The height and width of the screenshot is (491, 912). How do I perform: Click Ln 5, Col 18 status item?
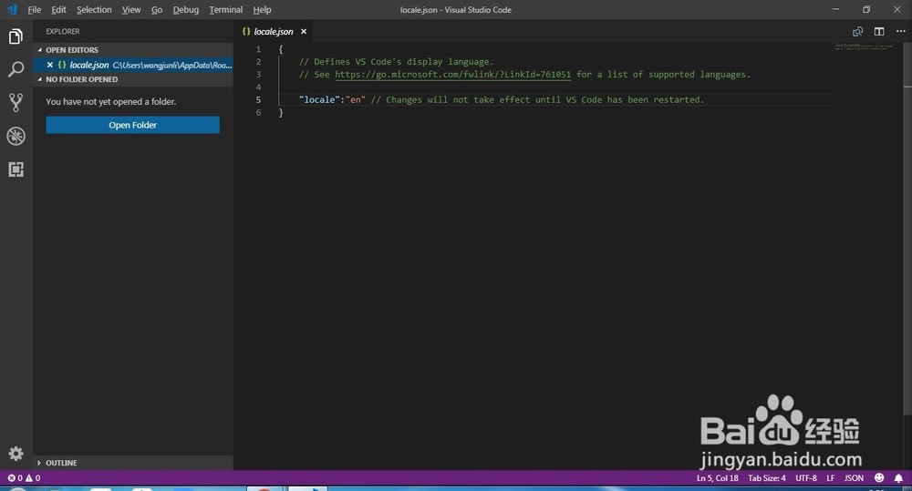pyautogui.click(x=717, y=477)
